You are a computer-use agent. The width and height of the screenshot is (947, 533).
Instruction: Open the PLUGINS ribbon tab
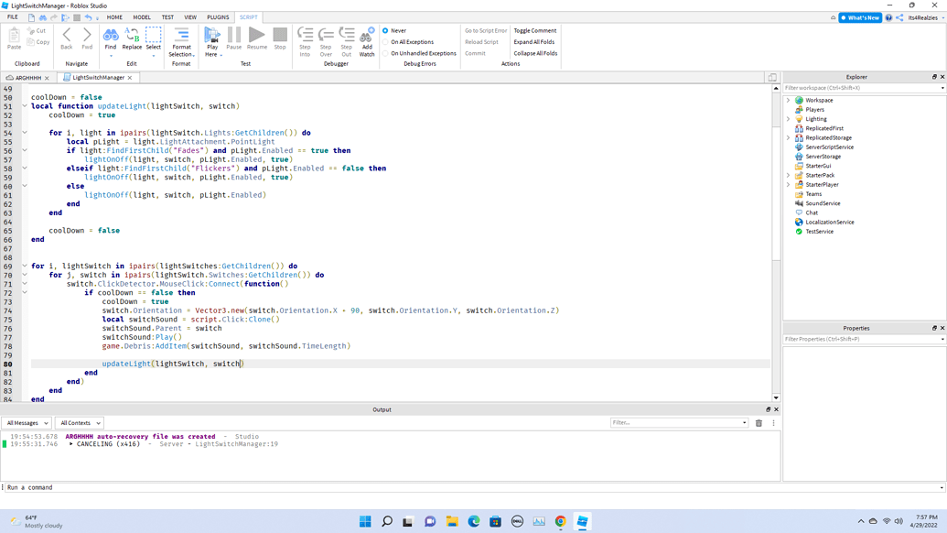click(218, 17)
